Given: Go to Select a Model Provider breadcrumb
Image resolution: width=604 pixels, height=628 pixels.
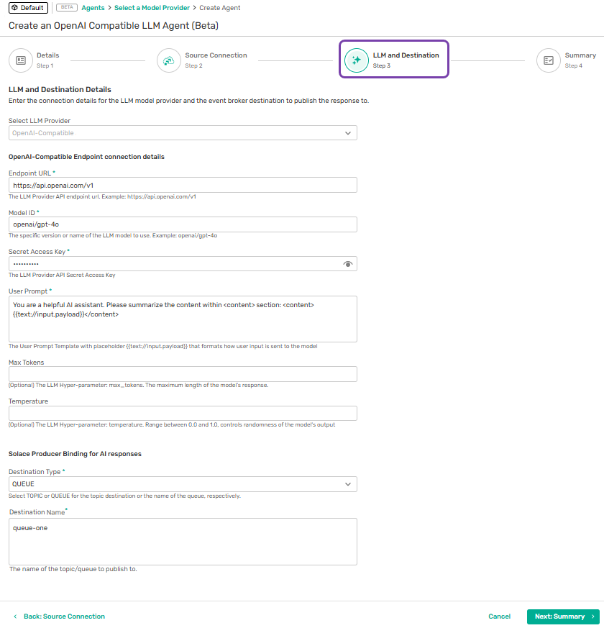Looking at the screenshot, I should (152, 8).
